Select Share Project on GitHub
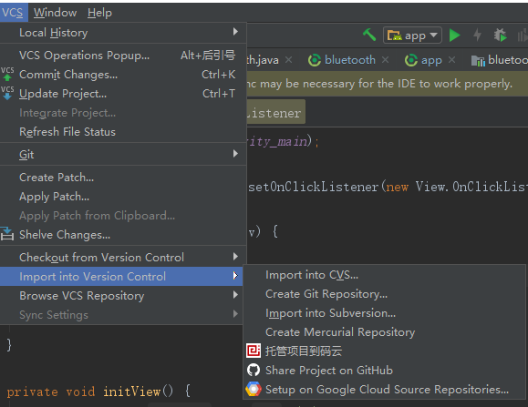 (384, 371)
